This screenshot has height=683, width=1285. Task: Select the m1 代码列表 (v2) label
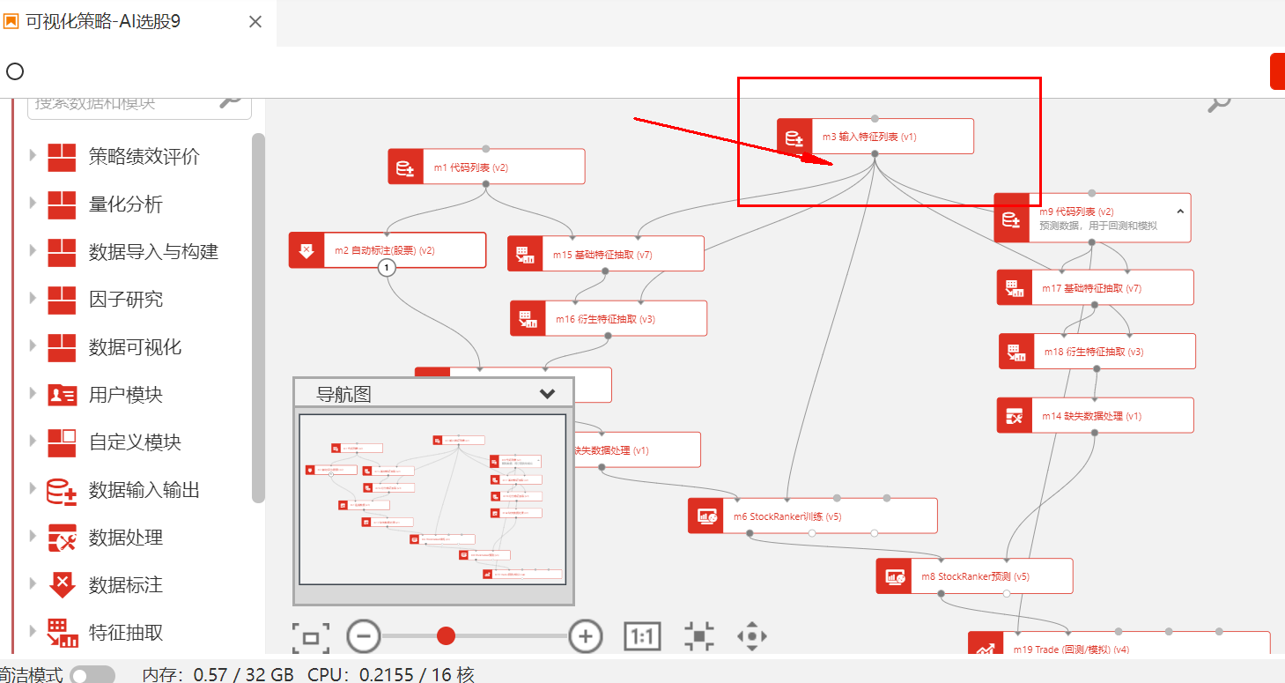(x=471, y=167)
